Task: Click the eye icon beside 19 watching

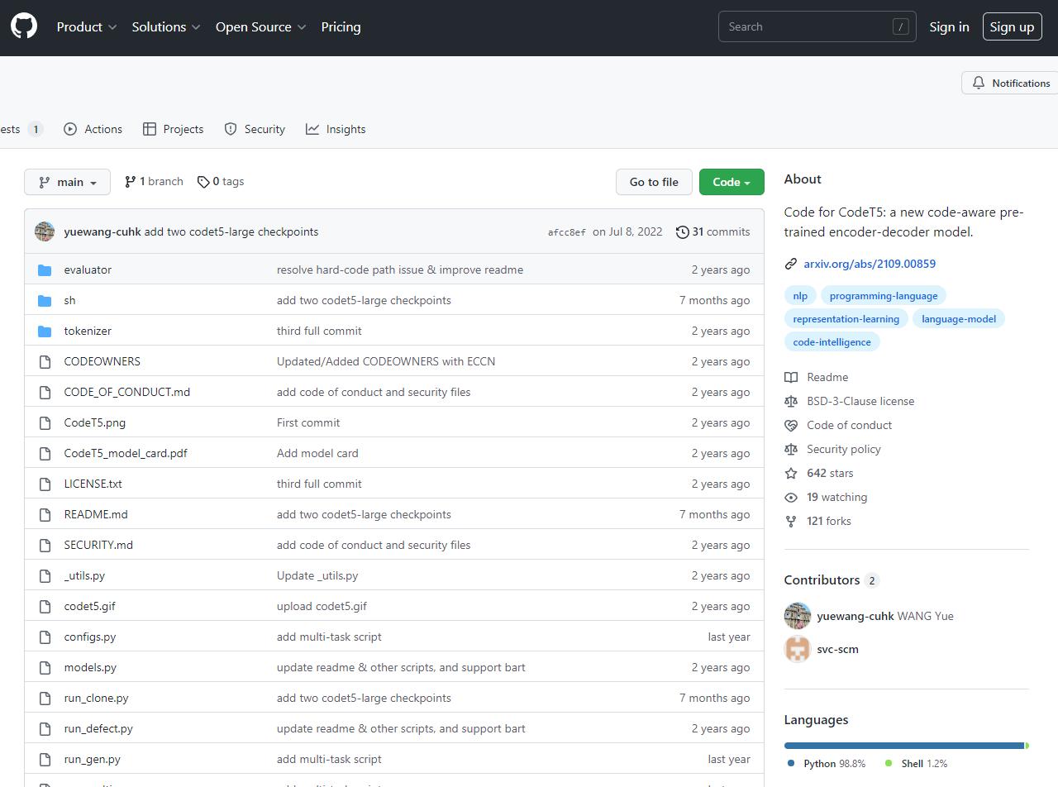Action: tap(791, 498)
